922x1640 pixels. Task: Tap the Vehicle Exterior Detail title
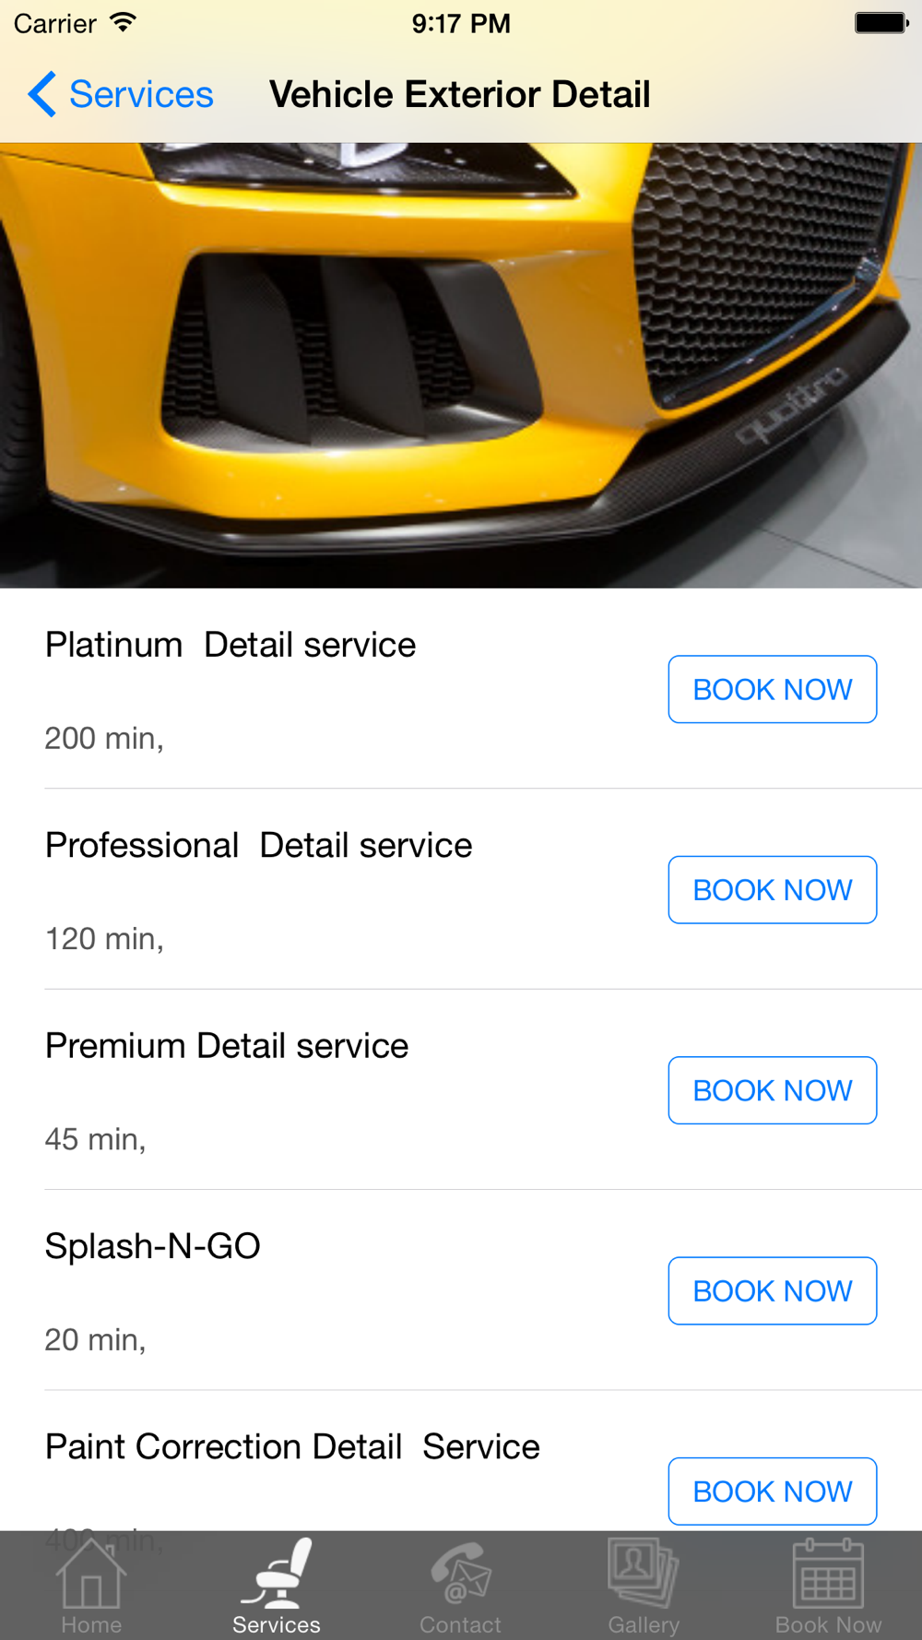459,94
